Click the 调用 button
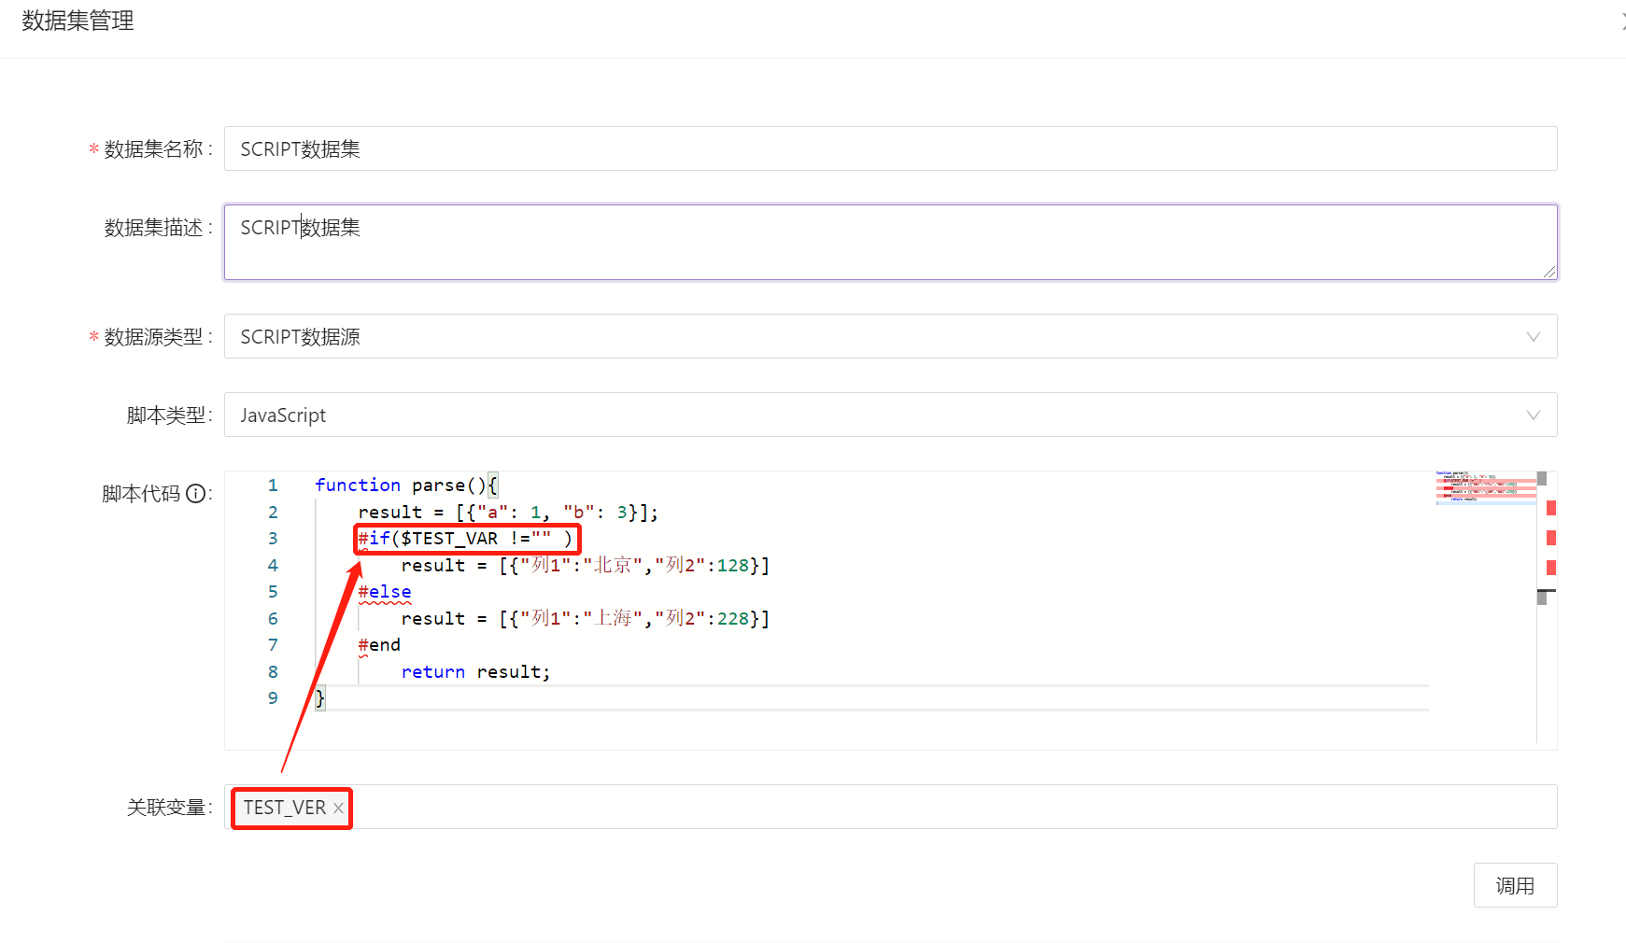The height and width of the screenshot is (943, 1626). coord(1515,885)
